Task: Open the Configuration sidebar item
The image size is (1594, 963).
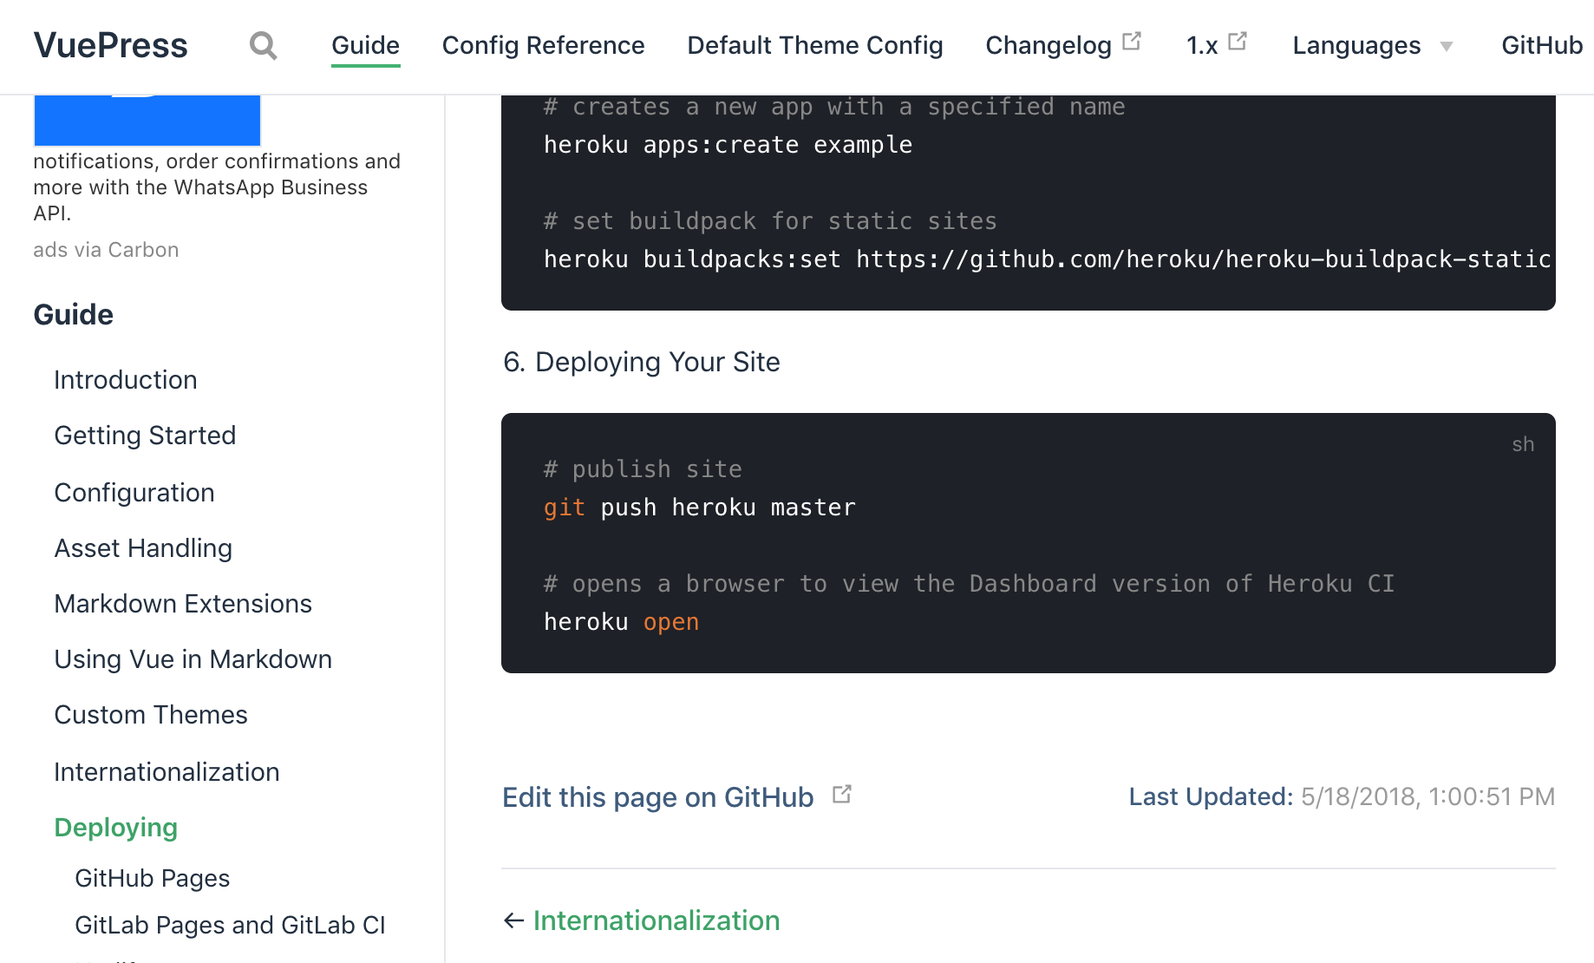Action: [134, 493]
